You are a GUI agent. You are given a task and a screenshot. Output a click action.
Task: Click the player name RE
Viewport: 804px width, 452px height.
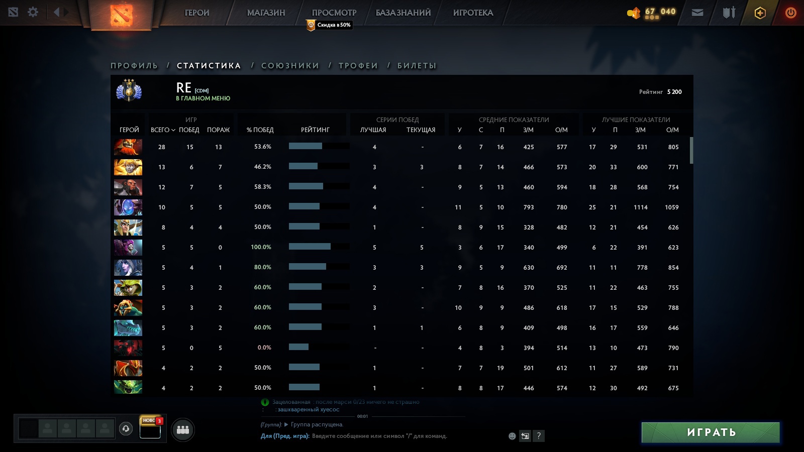183,88
